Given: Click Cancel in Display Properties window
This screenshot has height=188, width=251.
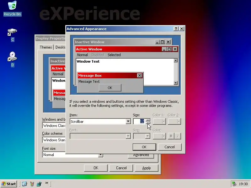Looking at the screenshot, I should pos(121,168).
